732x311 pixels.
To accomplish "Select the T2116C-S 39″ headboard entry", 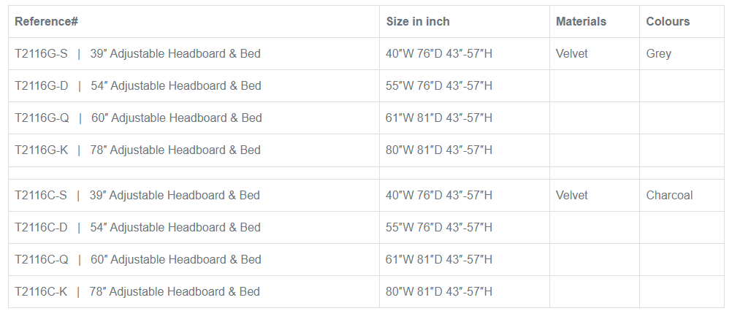I will (x=137, y=195).
